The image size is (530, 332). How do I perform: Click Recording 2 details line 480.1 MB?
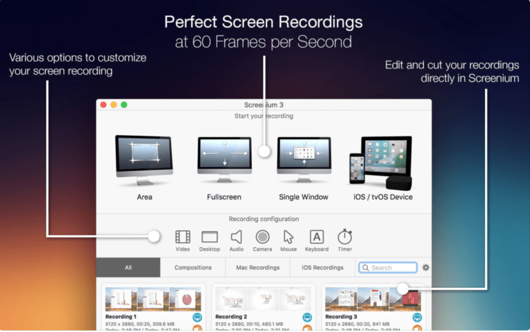249,324
